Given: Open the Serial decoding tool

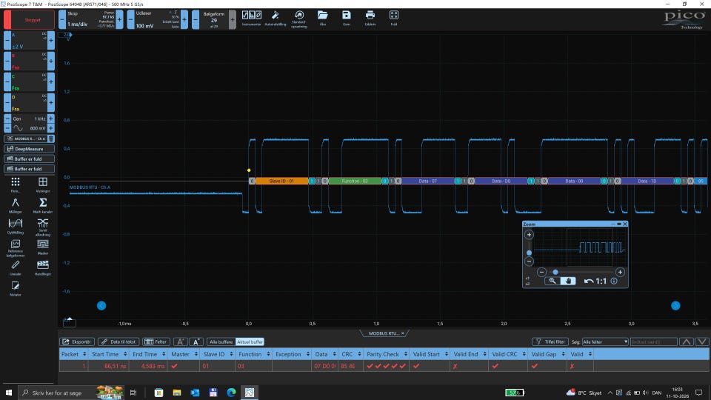Looking at the screenshot, I should click(43, 227).
